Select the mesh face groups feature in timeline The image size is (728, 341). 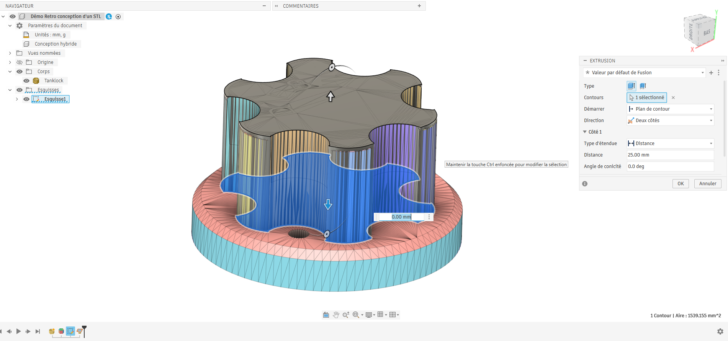pyautogui.click(x=61, y=331)
